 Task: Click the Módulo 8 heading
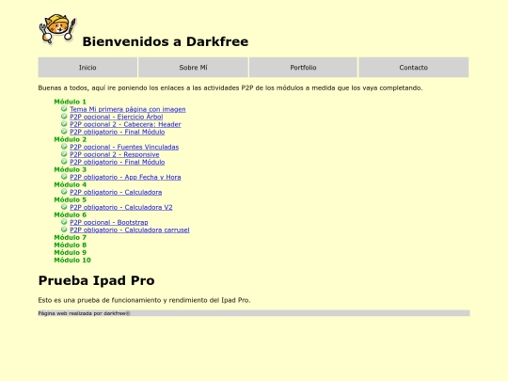pos(71,245)
